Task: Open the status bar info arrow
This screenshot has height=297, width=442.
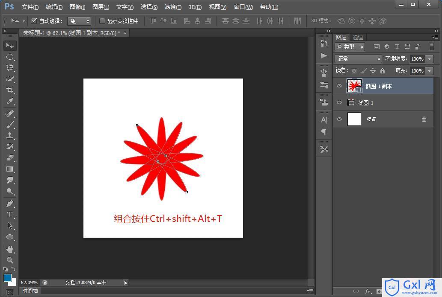Action: (x=126, y=283)
